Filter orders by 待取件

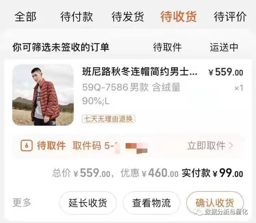167,47
